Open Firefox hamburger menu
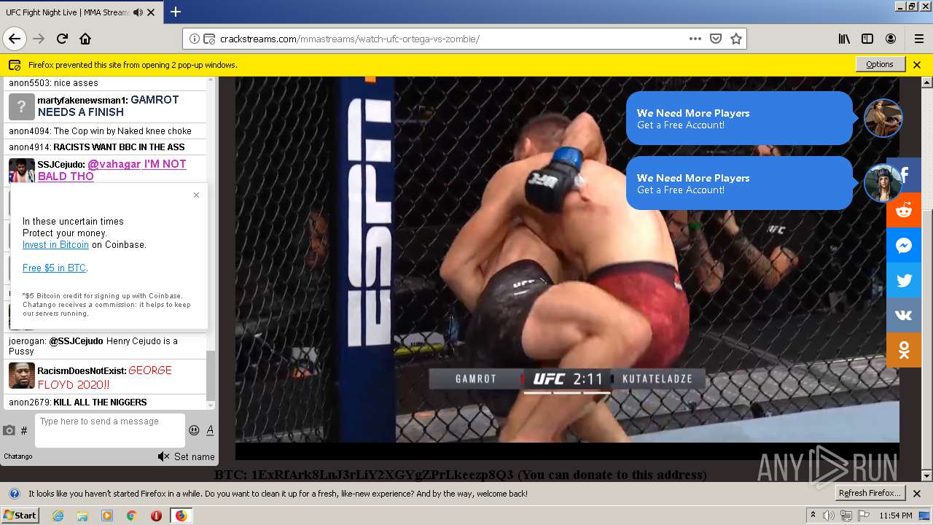Screen dimensions: 933x525 [x=918, y=39]
